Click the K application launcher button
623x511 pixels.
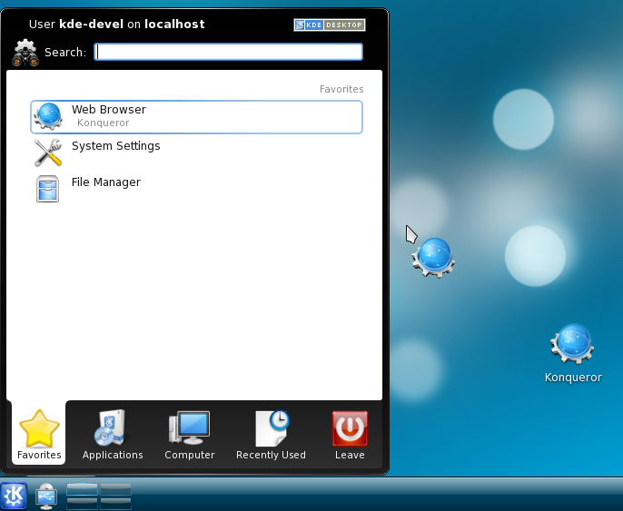point(15,496)
